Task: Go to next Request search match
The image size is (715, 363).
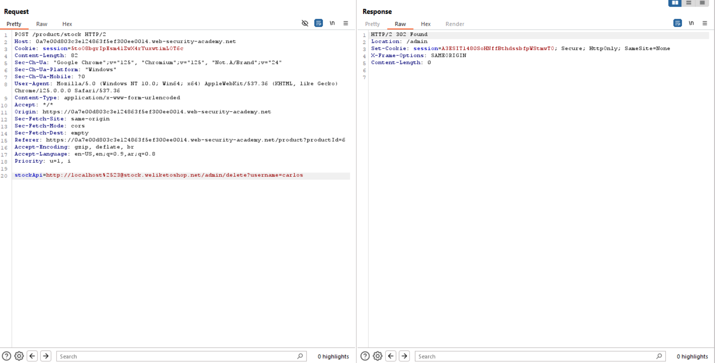Action: coord(46,356)
